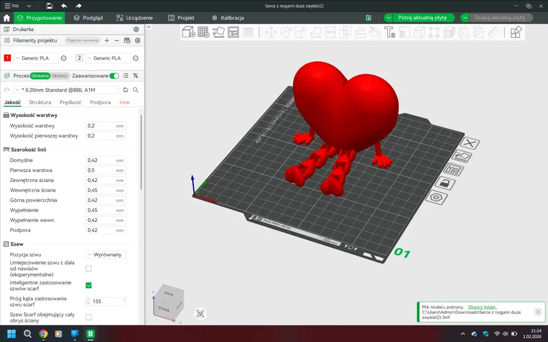This screenshot has width=548, height=342.
Task: Click the undo arrow icon
Action: (x=64, y=6)
